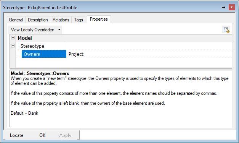Click the Model group header
The height and width of the screenshot is (143, 239).
click(124, 38)
